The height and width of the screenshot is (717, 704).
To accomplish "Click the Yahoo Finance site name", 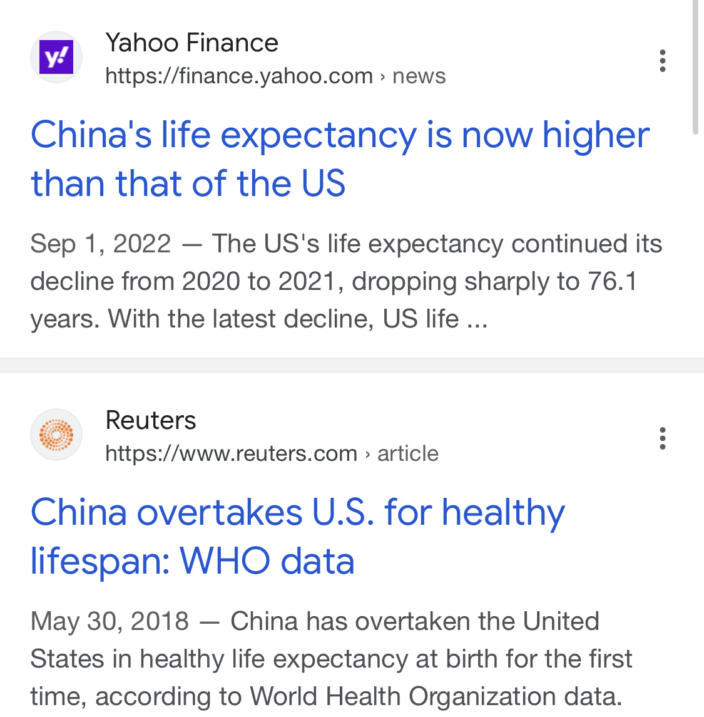I will pos(192,43).
